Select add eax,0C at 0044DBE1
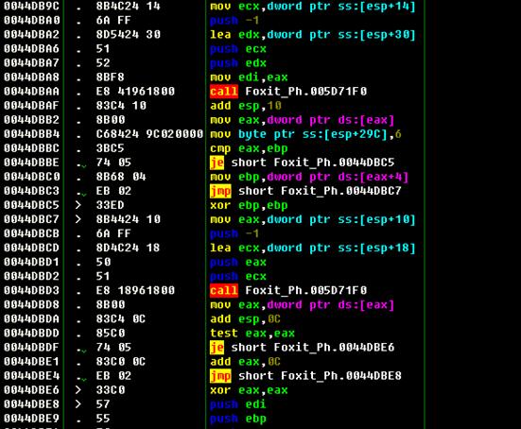 click(x=245, y=362)
